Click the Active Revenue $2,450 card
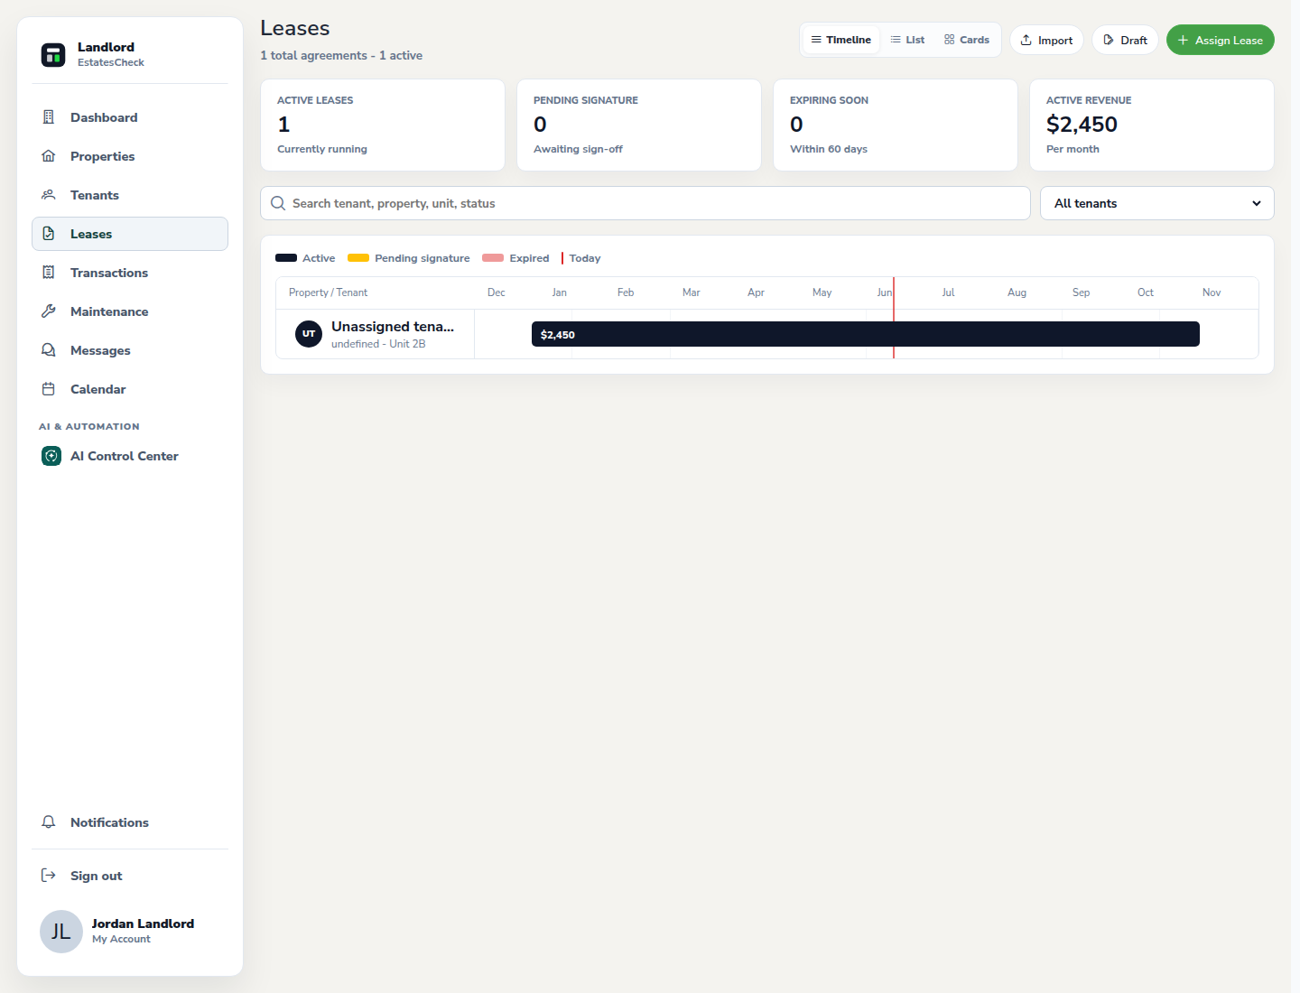 (x=1152, y=125)
